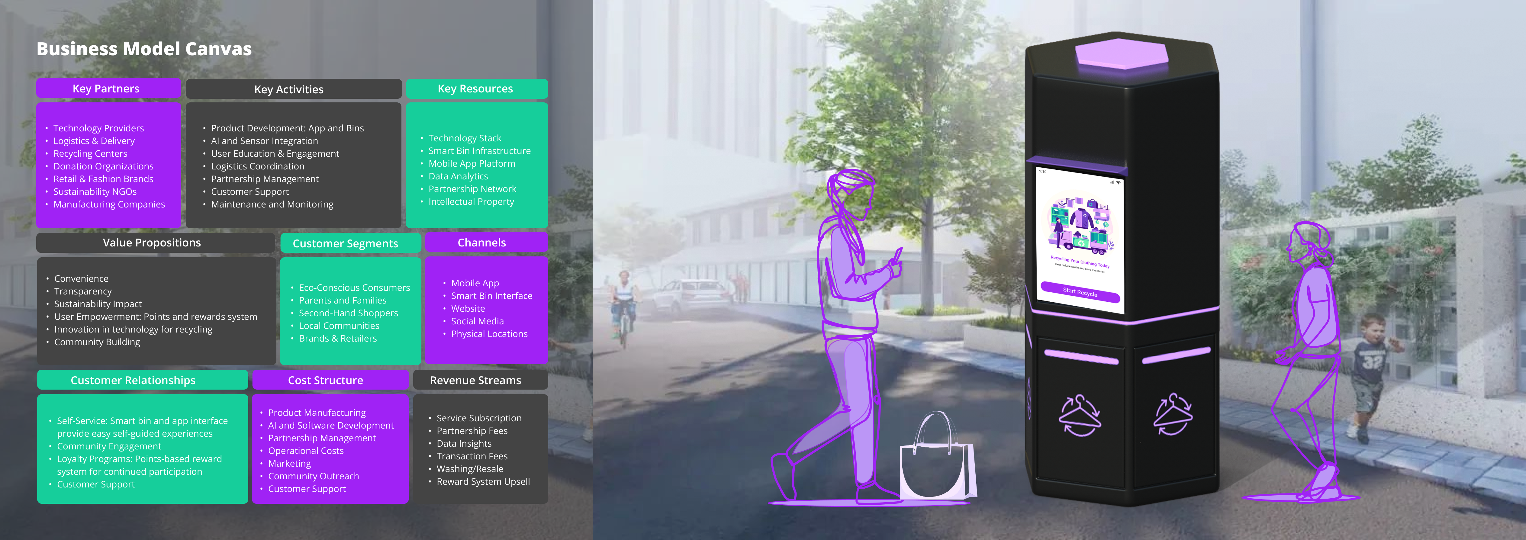Click the Service Subscription list item

click(479, 418)
